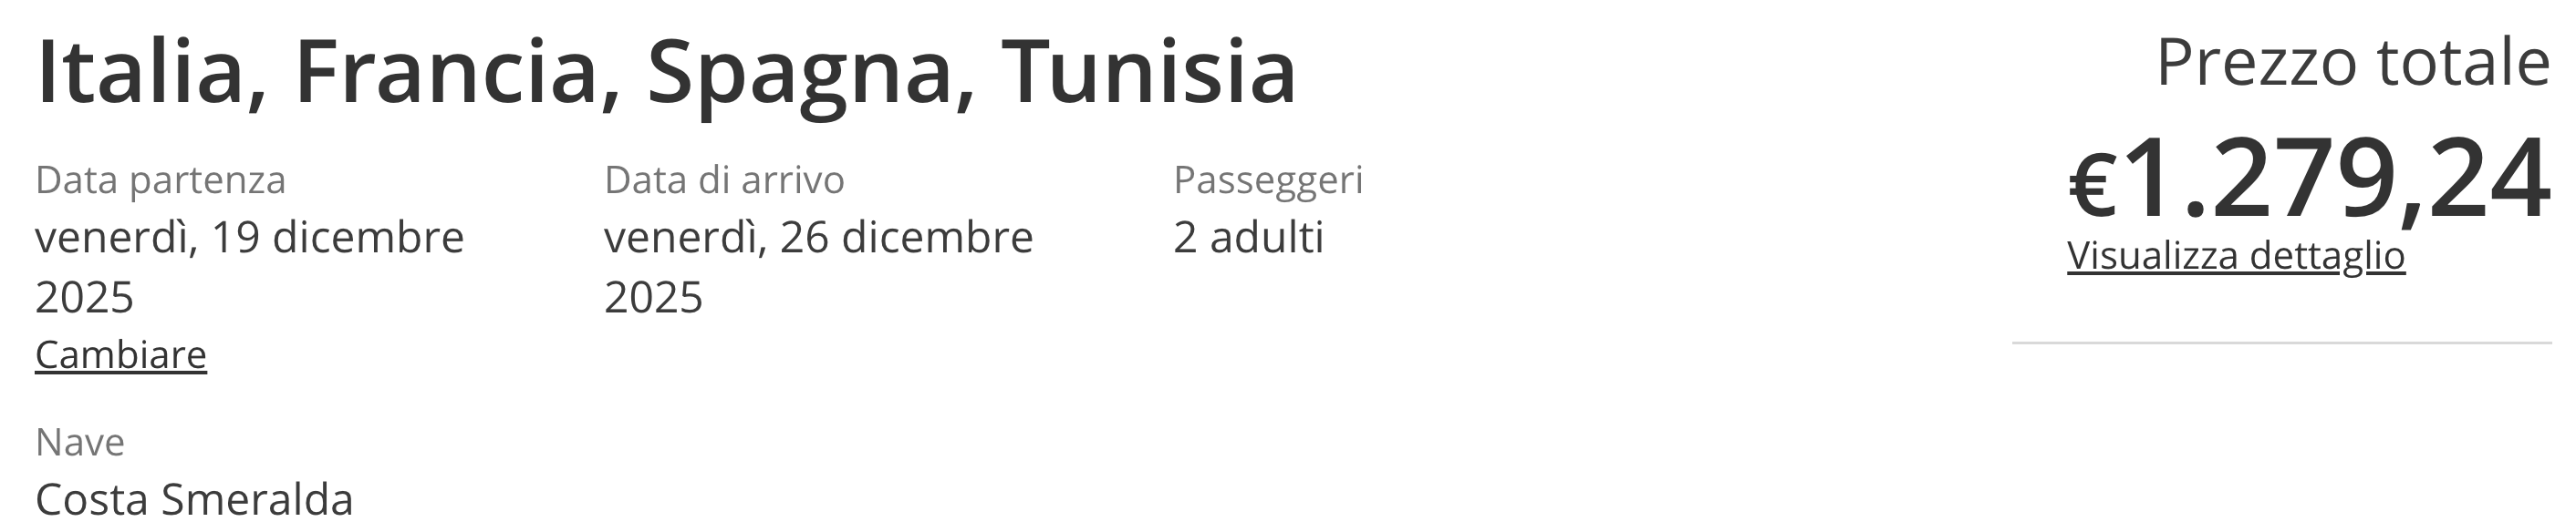The height and width of the screenshot is (532, 2576).
Task: Click the Cambiare link
Action: click(120, 355)
